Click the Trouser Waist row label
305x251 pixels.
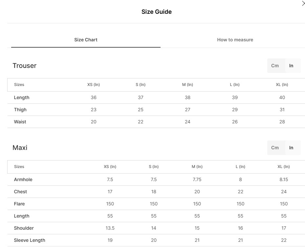coord(20,122)
